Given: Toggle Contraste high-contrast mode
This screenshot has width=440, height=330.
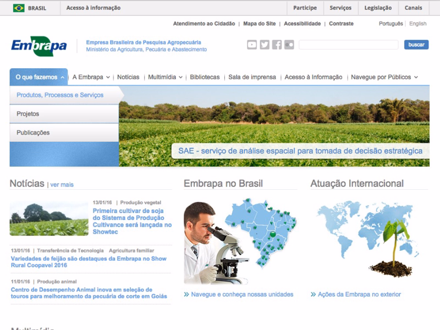Looking at the screenshot, I should pos(341,24).
